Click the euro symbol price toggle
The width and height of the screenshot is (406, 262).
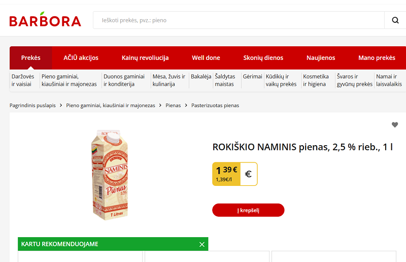[248, 174]
